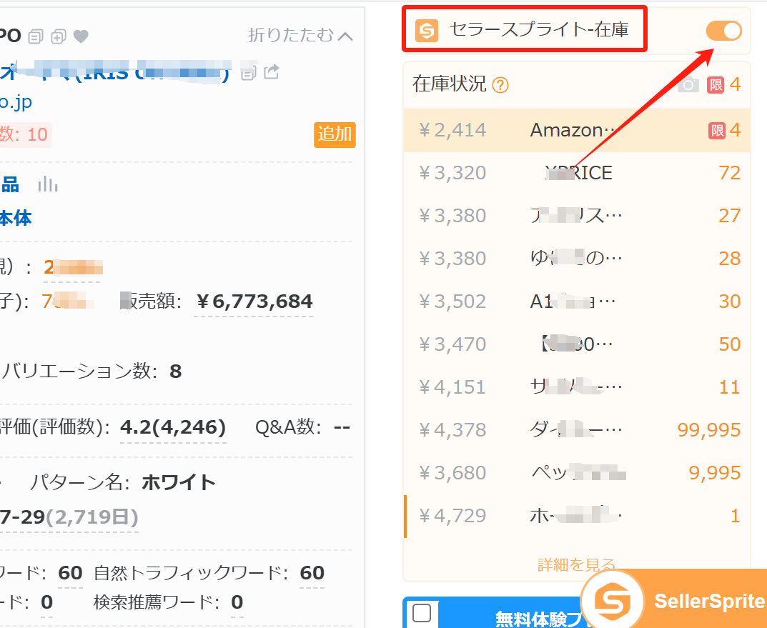The width and height of the screenshot is (767, 628).
Task: Click the camera screenshot icon in 在庫状況 header
Action: coord(688,84)
